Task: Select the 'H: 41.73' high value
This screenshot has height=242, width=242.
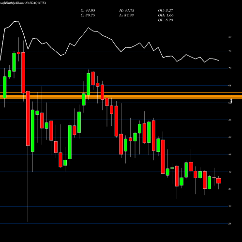Action: [x=127, y=11]
